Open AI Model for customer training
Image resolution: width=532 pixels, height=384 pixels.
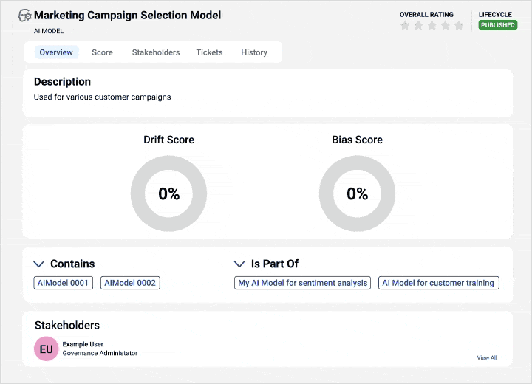click(x=439, y=283)
